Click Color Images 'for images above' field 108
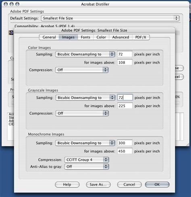The height and width of the screenshot is (197, 191). [x=125, y=62]
